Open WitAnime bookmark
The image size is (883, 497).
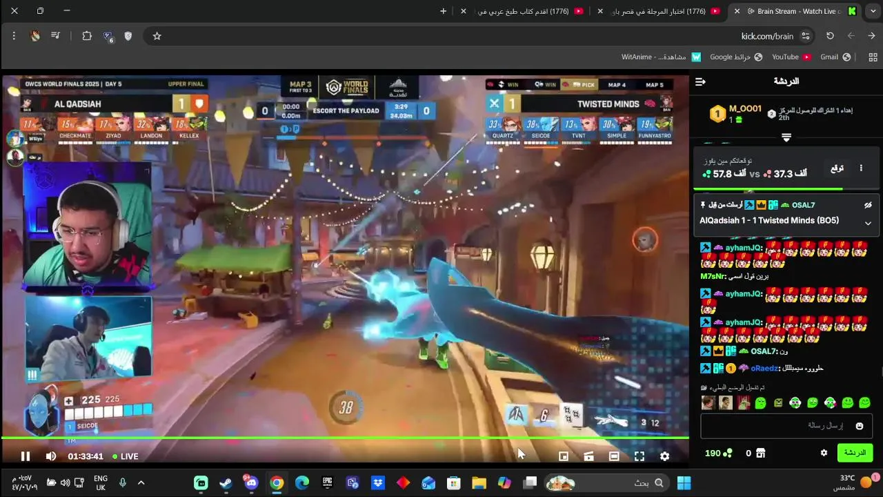[661, 57]
